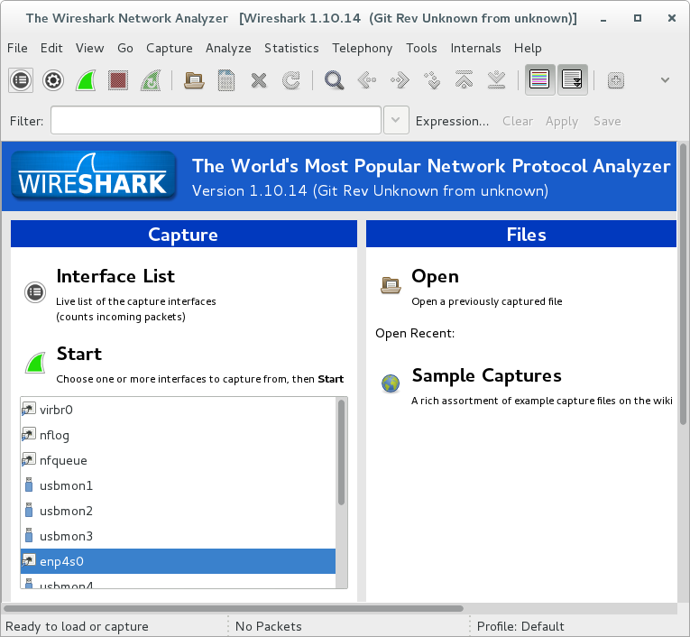The width and height of the screenshot is (690, 637).
Task: Open the Tools menu
Action: pyautogui.click(x=421, y=48)
